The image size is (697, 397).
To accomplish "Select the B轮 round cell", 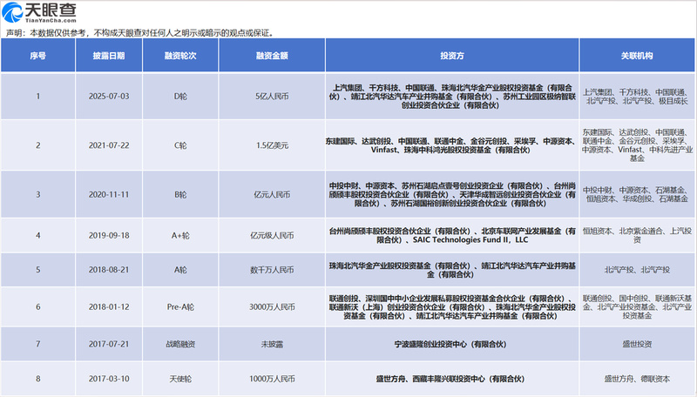I will [180, 194].
